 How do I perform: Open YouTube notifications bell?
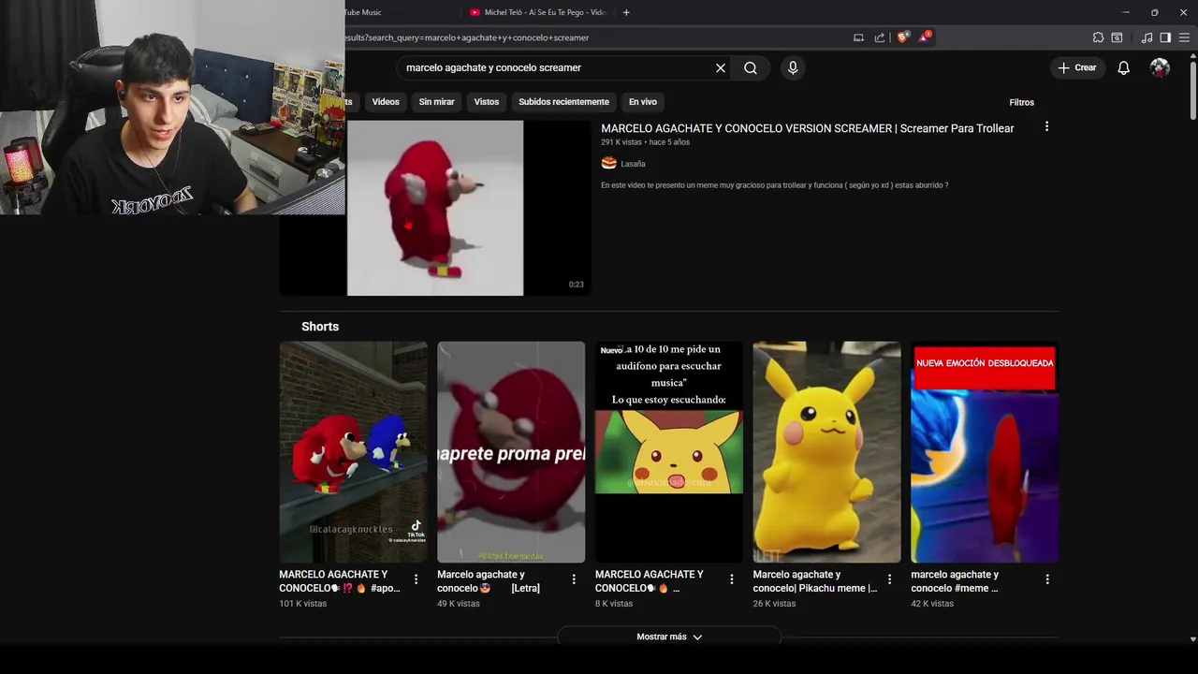[x=1123, y=68]
